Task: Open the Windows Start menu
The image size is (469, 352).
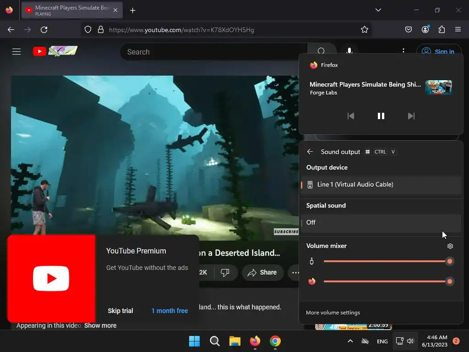Action: pos(194,341)
